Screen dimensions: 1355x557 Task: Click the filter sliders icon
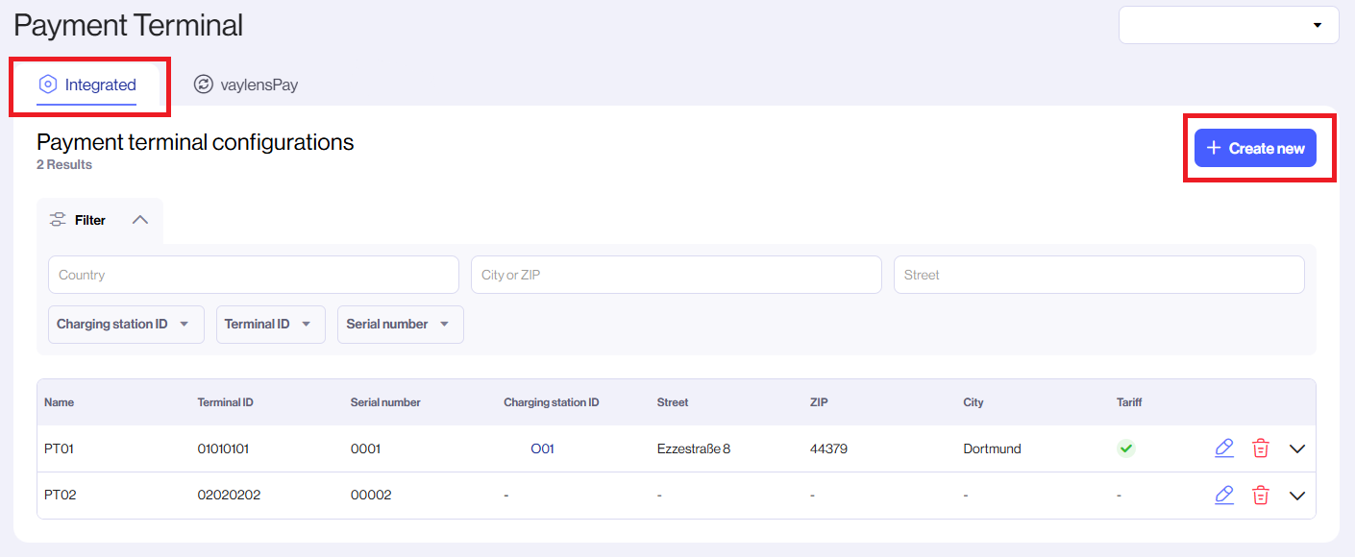coord(58,220)
